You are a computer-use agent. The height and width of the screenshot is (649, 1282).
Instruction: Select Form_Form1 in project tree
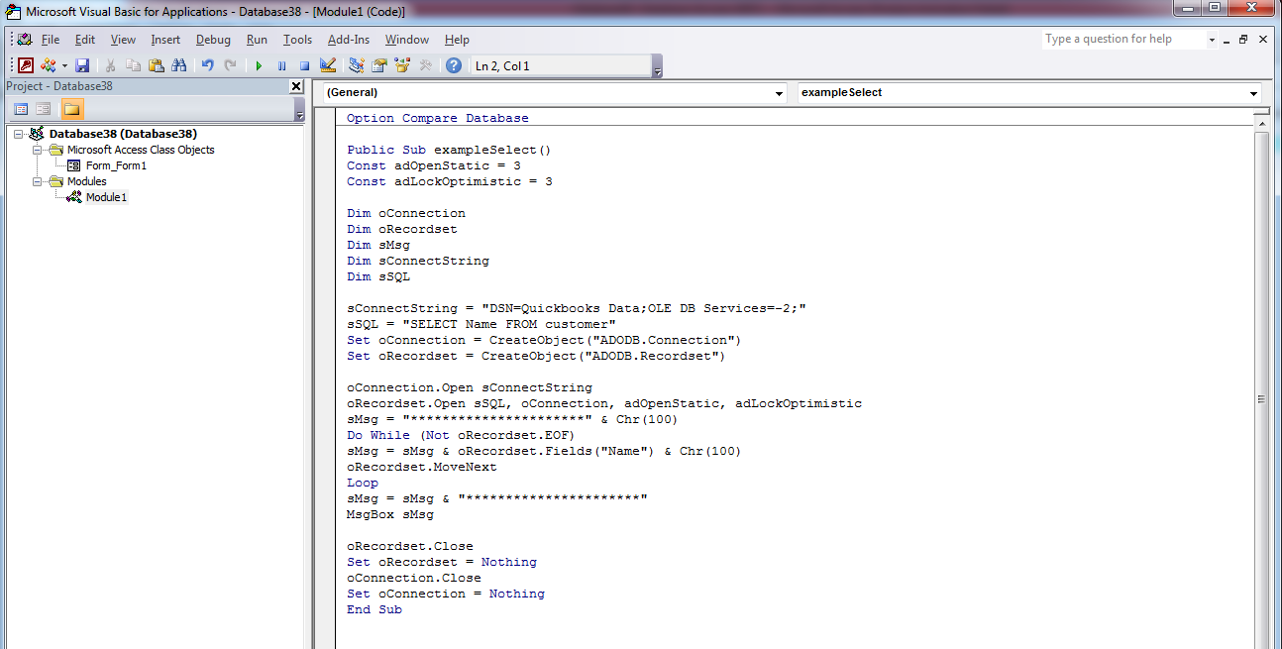(116, 165)
